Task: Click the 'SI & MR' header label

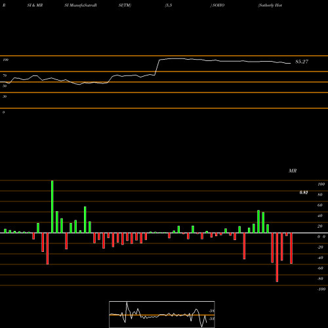Action: [x=35, y=5]
